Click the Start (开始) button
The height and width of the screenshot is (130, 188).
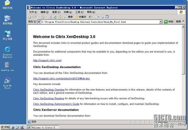pos(5,127)
